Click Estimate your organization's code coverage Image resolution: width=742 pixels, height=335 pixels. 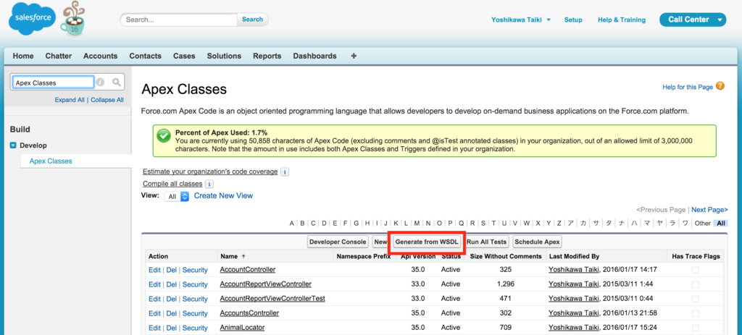210,171
